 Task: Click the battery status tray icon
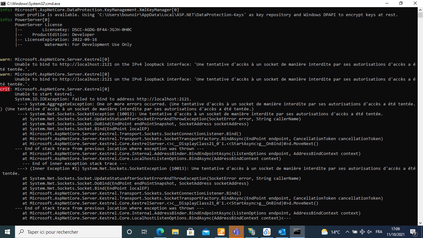(x=355, y=232)
